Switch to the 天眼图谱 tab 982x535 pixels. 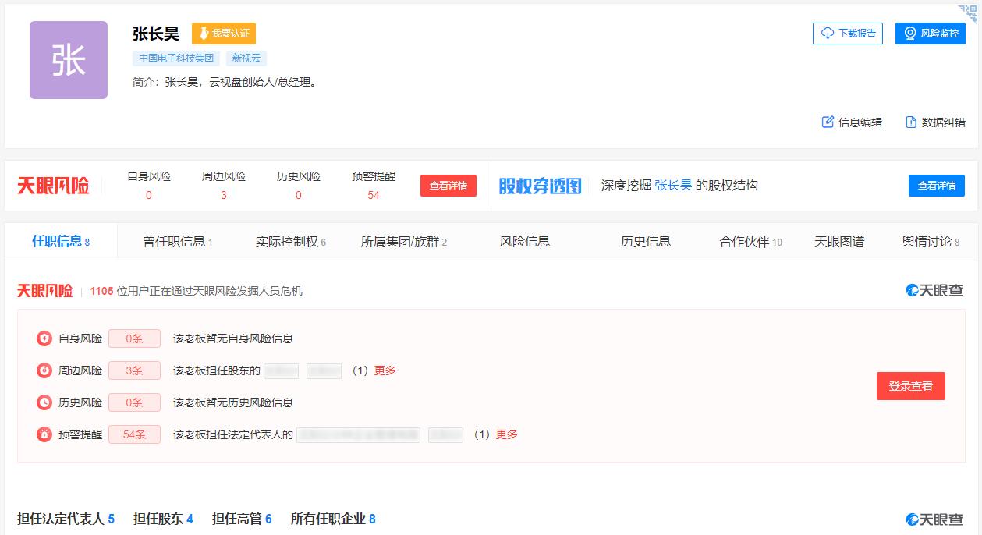coord(839,242)
